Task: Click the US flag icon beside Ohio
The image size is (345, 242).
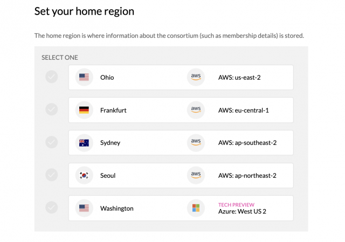Action: tap(84, 77)
